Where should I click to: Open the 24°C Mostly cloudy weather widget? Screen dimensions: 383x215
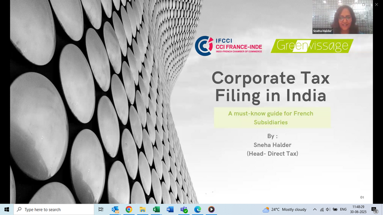(x=285, y=210)
